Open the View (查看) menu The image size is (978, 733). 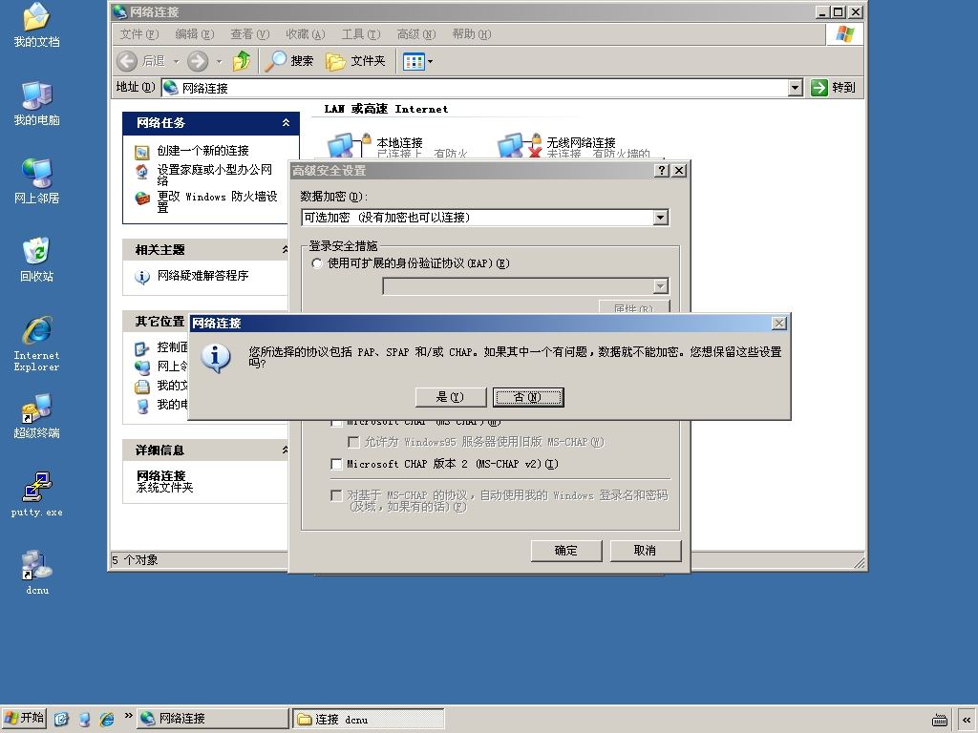[x=250, y=34]
